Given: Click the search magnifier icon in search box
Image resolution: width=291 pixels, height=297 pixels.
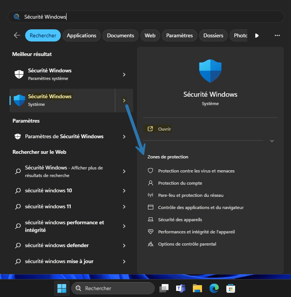Looking at the screenshot, I should click(17, 17).
